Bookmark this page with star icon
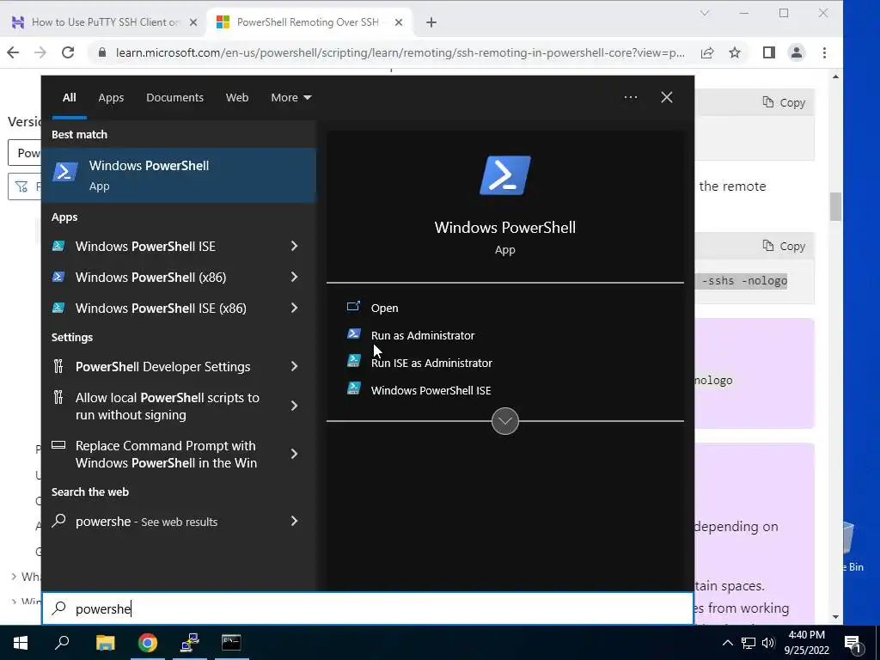 coord(735,52)
